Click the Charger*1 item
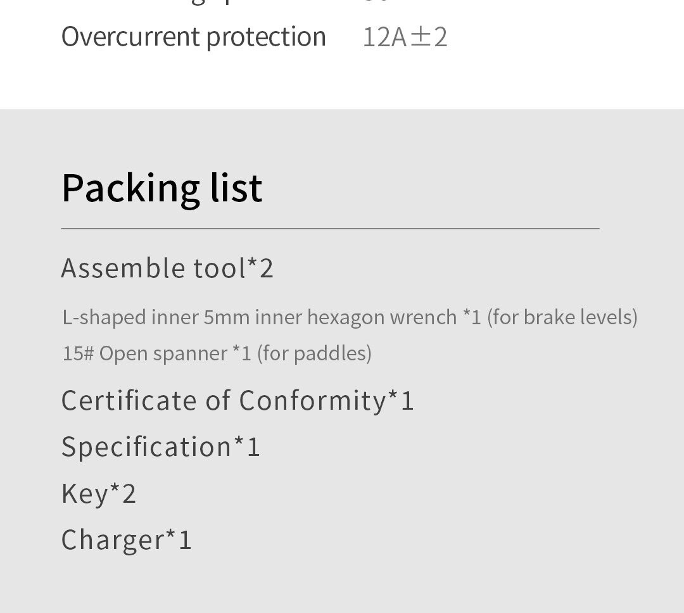Viewport: 684px width, 613px height. [x=127, y=540]
